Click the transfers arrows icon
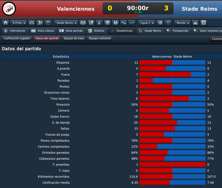 (x=124, y=23)
